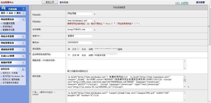Click 退出 in sidebar header
The image size is (211, 103).
[x=19, y=13]
